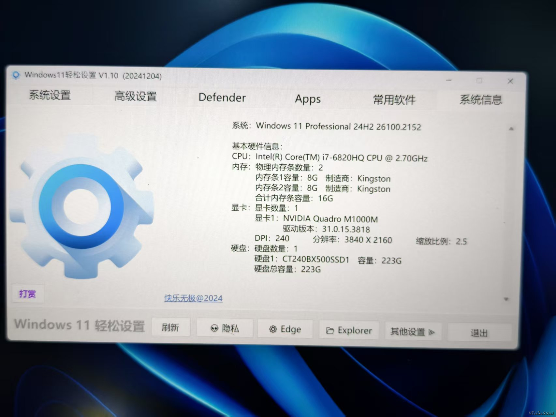556x417 pixels.
Task: Click the folder icon on Explorer button
Action: click(330, 331)
